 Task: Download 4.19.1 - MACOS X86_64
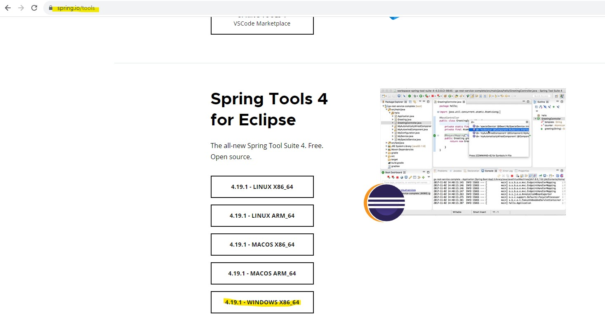click(x=262, y=245)
